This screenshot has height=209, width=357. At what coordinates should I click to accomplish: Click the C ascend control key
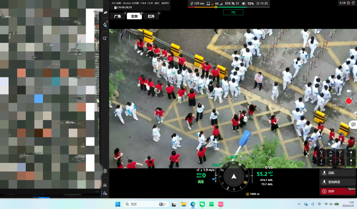click(x=351, y=154)
